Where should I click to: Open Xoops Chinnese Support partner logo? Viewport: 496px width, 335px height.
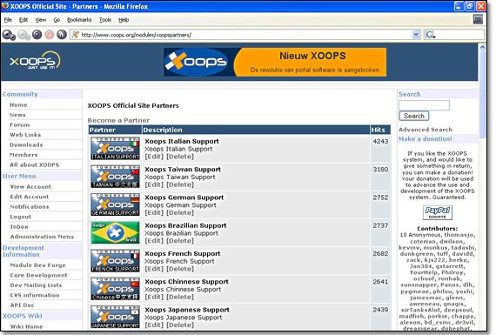coord(115,289)
